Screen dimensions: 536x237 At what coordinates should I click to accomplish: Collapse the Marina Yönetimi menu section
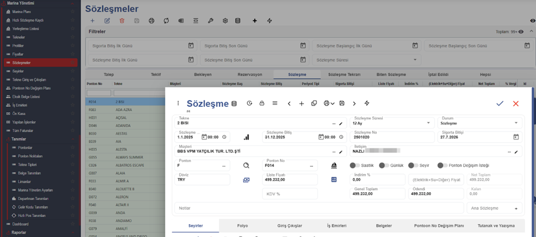pyautogui.click(x=72, y=3)
